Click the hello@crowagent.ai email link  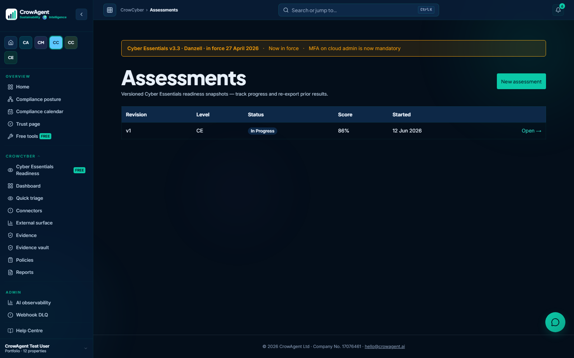pyautogui.click(x=385, y=347)
